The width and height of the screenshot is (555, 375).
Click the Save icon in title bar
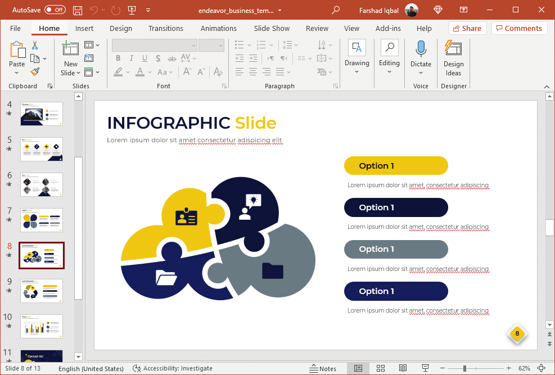pos(78,10)
